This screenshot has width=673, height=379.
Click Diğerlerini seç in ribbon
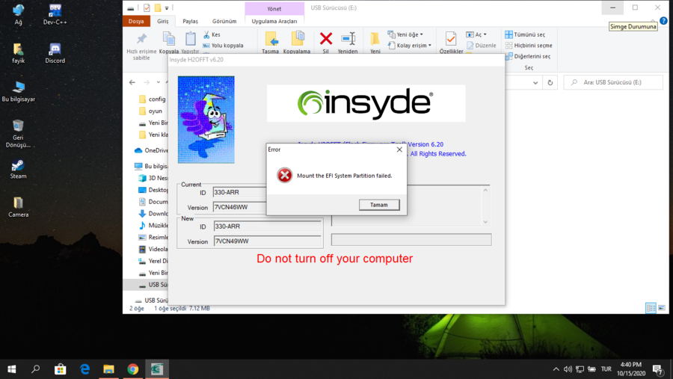528,56
